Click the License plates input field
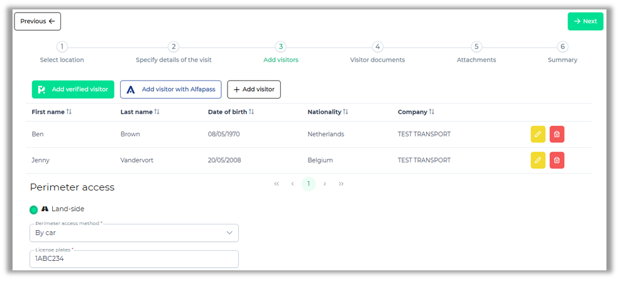 134,259
